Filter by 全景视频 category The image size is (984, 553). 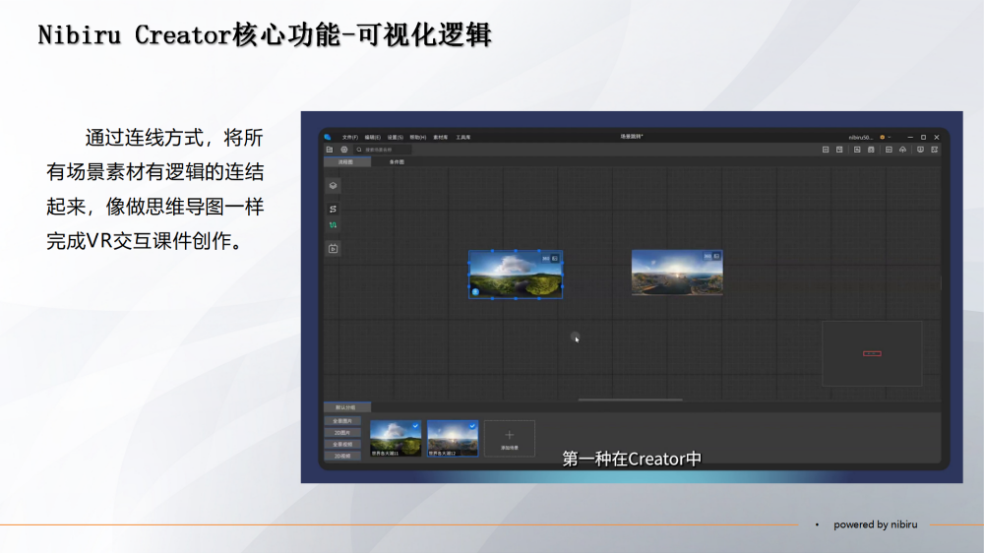point(342,445)
